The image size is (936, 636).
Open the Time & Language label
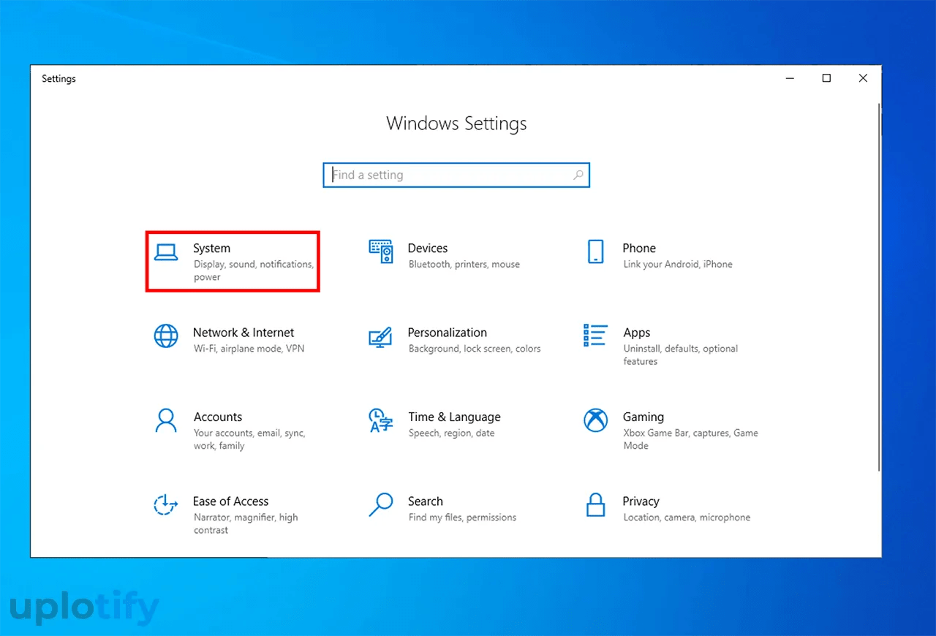[x=455, y=417]
